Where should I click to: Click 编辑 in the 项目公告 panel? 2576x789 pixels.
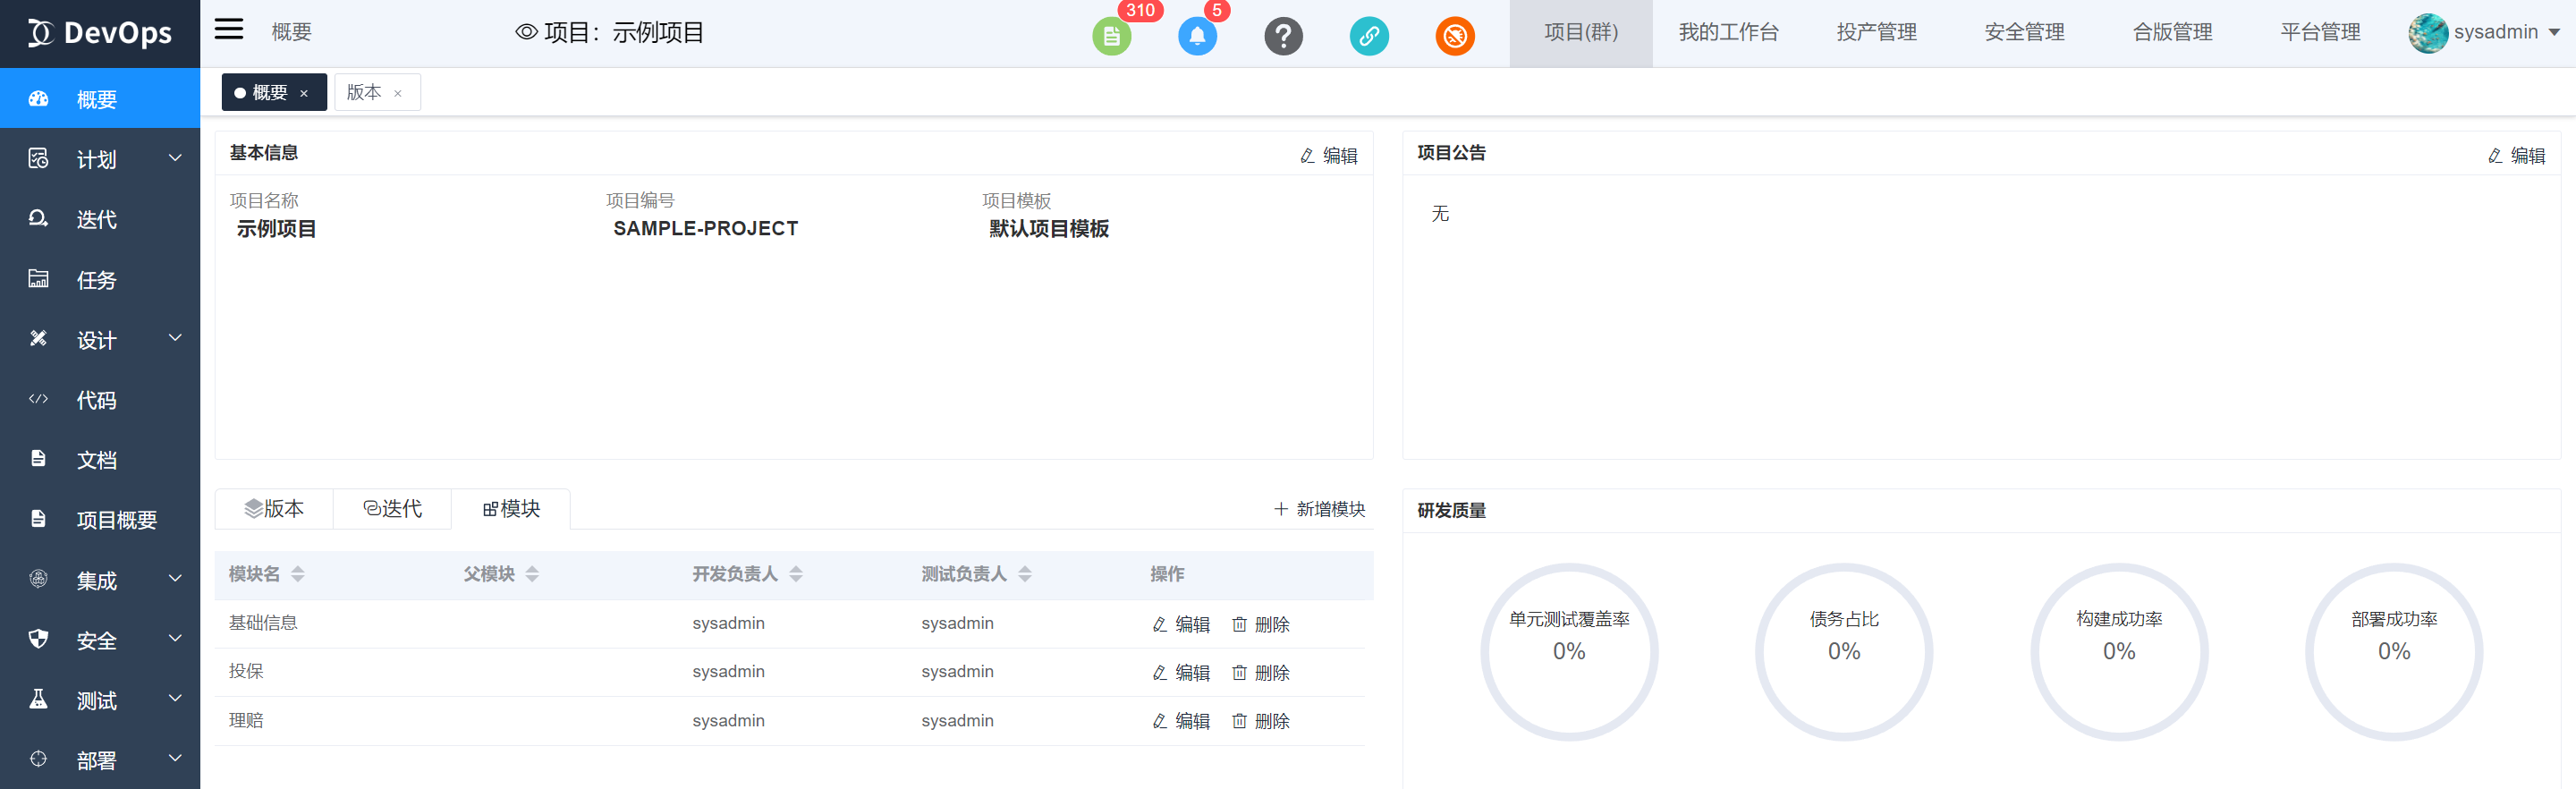tap(2516, 156)
